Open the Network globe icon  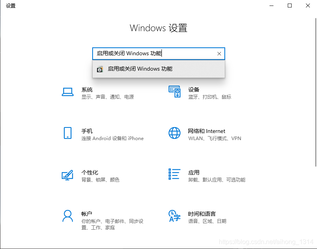(175, 133)
